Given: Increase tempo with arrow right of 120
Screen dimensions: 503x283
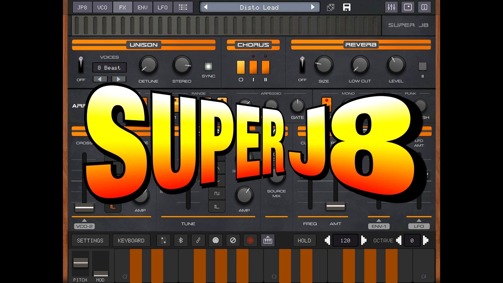Looking at the screenshot, I should 363,240.
